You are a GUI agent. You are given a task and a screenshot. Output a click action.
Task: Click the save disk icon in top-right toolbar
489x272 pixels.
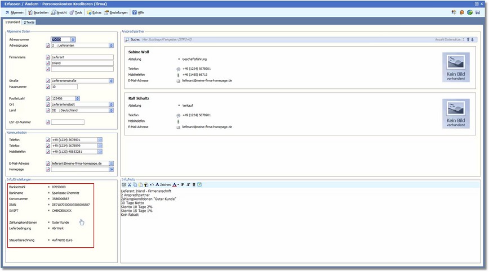[478, 12]
